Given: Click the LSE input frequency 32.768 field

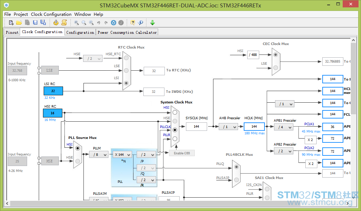Looking at the screenshot, I should (17, 71).
